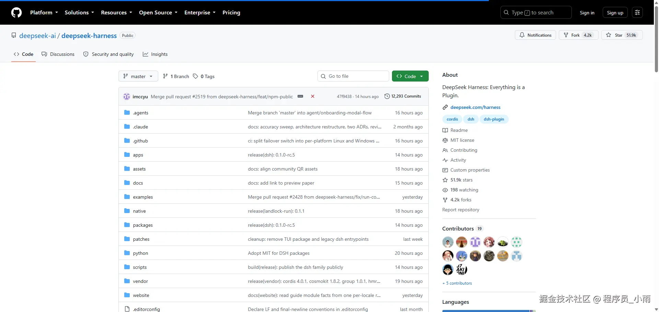Switch to the Code tab
Image resolution: width=659 pixels, height=312 pixels.
(x=23, y=54)
